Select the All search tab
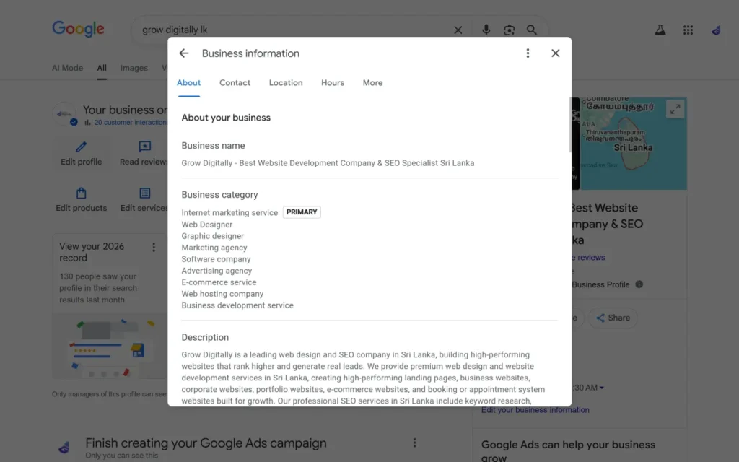 [102, 68]
